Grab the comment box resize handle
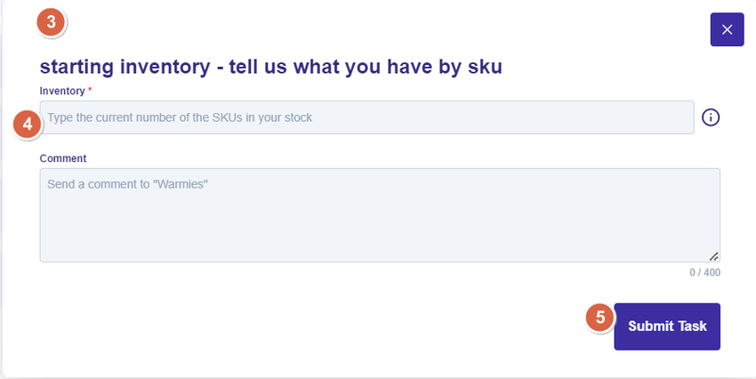 tap(713, 256)
